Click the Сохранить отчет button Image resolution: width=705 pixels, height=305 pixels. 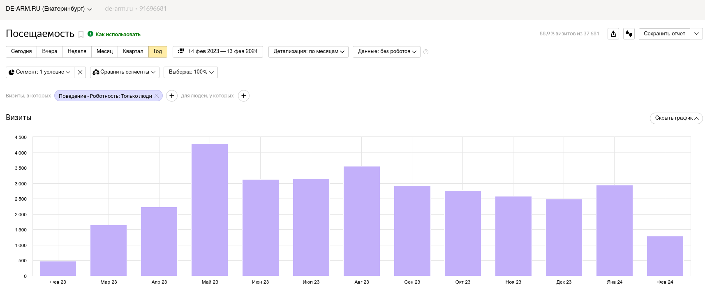(x=664, y=34)
